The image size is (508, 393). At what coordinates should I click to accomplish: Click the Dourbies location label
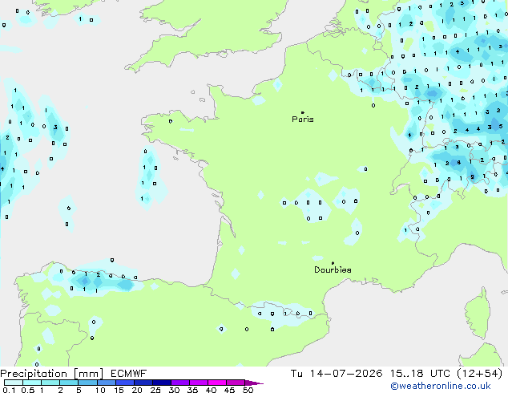click(x=333, y=269)
